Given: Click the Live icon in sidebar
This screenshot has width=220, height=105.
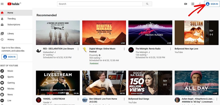Looking at the screenshot, I should pos(2,100).
